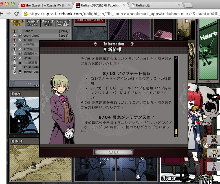Open the Friendlist handshake icon
The height and width of the screenshot is (184, 220).
[214, 153]
